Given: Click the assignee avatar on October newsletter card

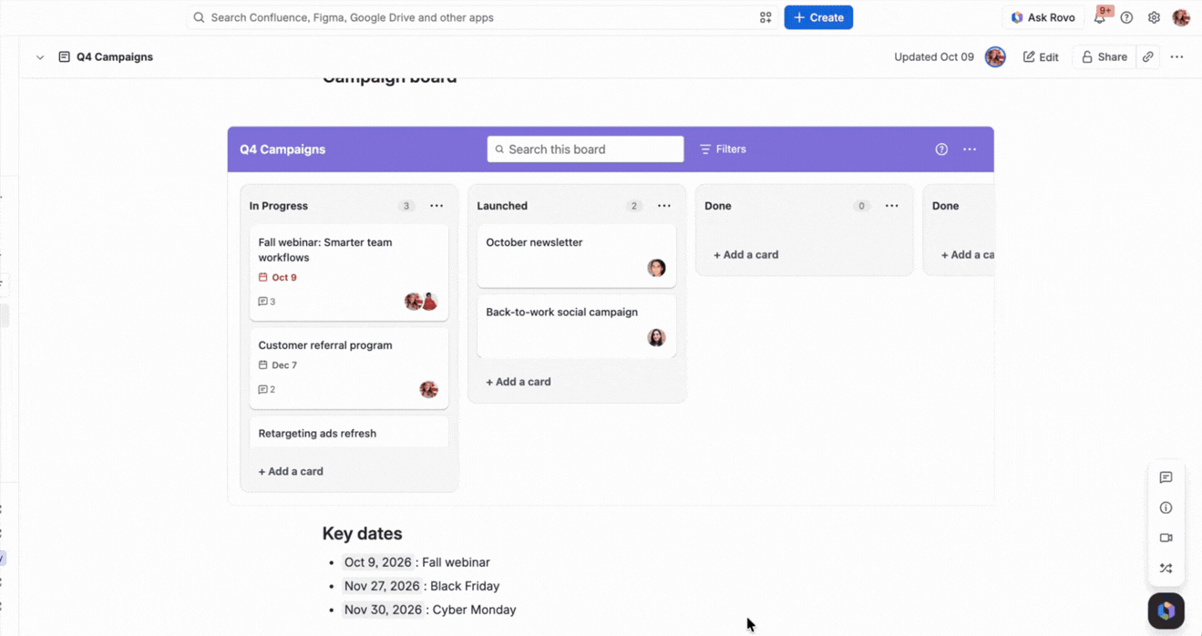Looking at the screenshot, I should pyautogui.click(x=656, y=268).
